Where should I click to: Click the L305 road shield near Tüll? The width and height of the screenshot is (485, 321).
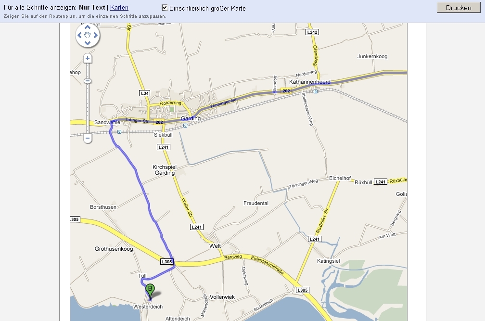click(166, 262)
